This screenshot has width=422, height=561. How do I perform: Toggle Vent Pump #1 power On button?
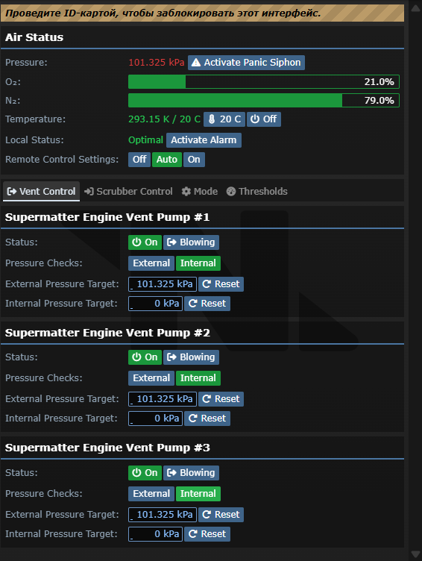(x=145, y=242)
